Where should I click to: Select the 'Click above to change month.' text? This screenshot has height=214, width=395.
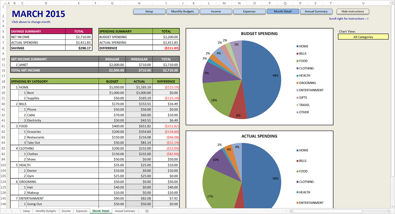point(32,22)
